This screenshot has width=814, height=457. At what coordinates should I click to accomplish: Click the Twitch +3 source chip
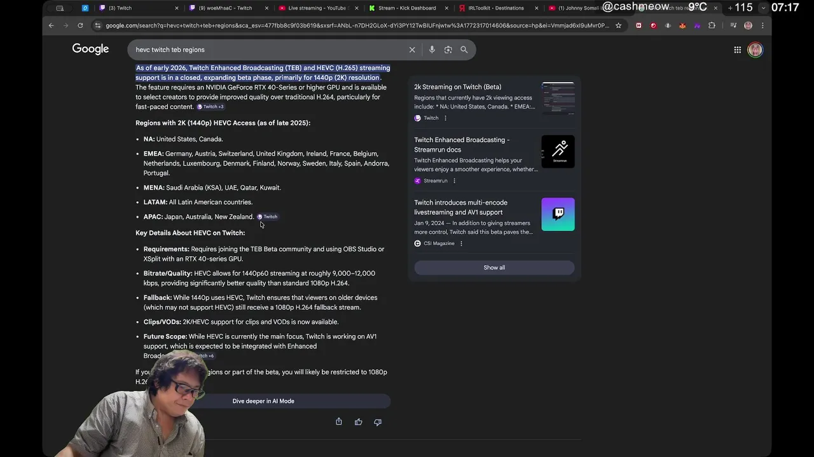[210, 107]
